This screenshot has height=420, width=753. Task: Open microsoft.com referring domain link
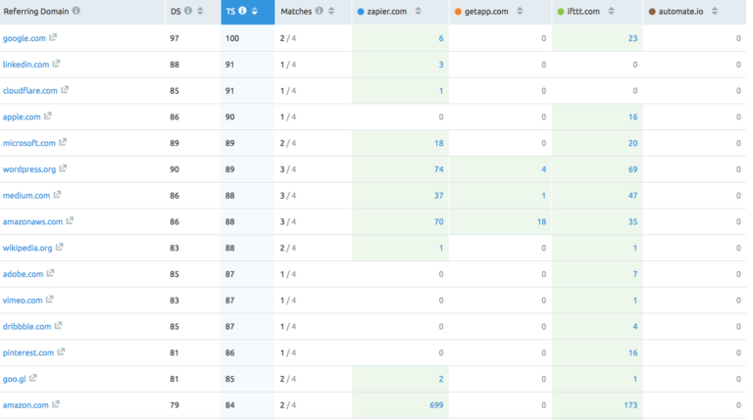[29, 143]
